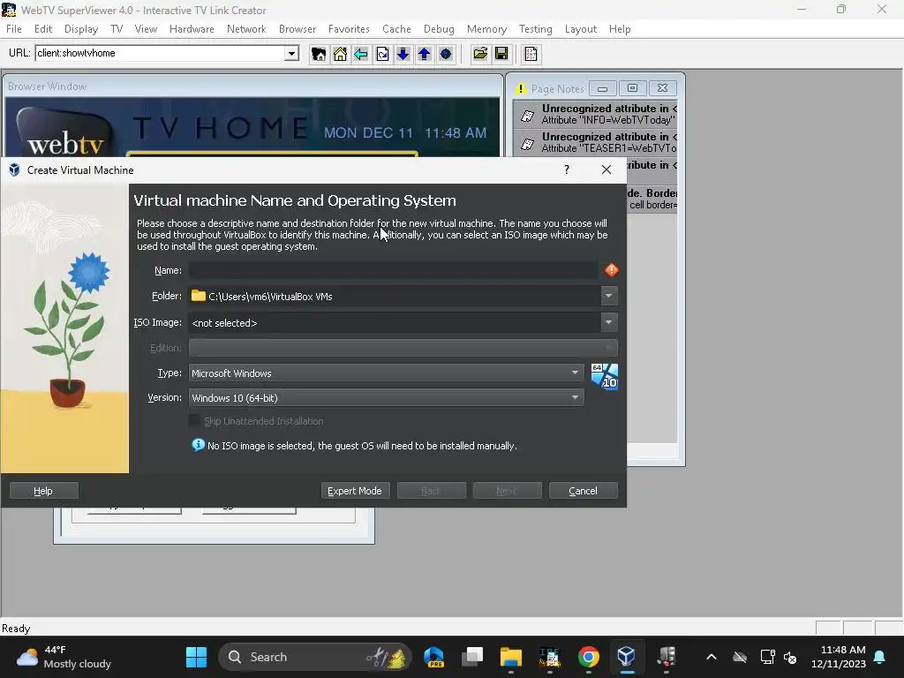
Task: Open the Version dropdown (Windows 10 64-bit)
Action: 387,398
